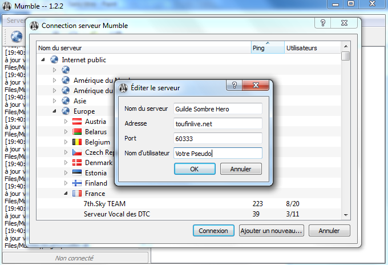
Task: Sort by Utilisateurs column header
Action: click(313, 47)
